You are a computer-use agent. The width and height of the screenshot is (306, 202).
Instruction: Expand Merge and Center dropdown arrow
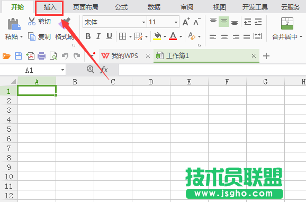coord(301,36)
